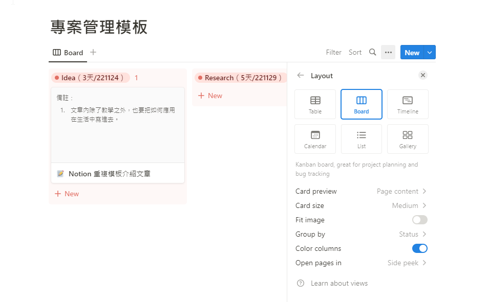Select the Board layout option
This screenshot has height=302, width=488.
click(x=362, y=104)
